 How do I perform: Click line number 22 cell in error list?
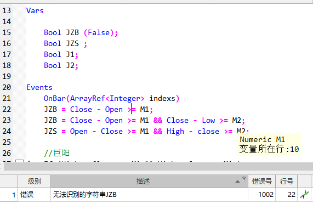[292, 194]
